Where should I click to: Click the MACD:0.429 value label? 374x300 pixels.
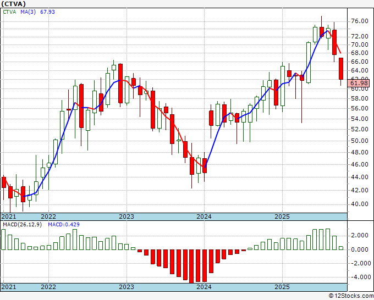click(64, 225)
